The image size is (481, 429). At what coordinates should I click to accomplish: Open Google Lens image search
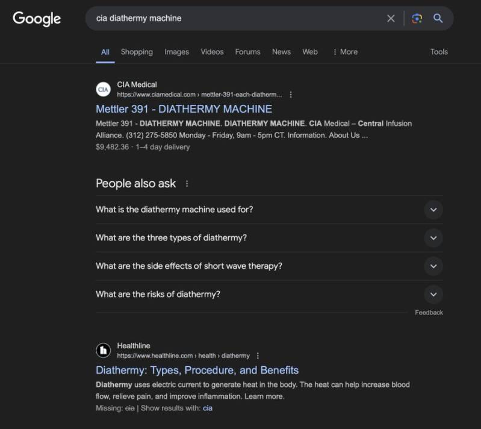(417, 19)
